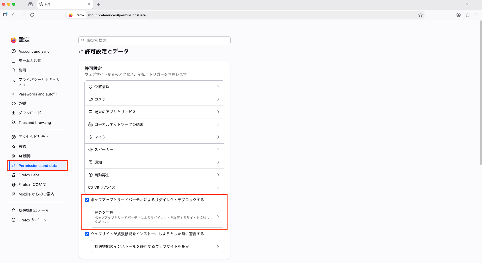Click the notification bubble icon for 通知
482x263 pixels.
point(91,162)
